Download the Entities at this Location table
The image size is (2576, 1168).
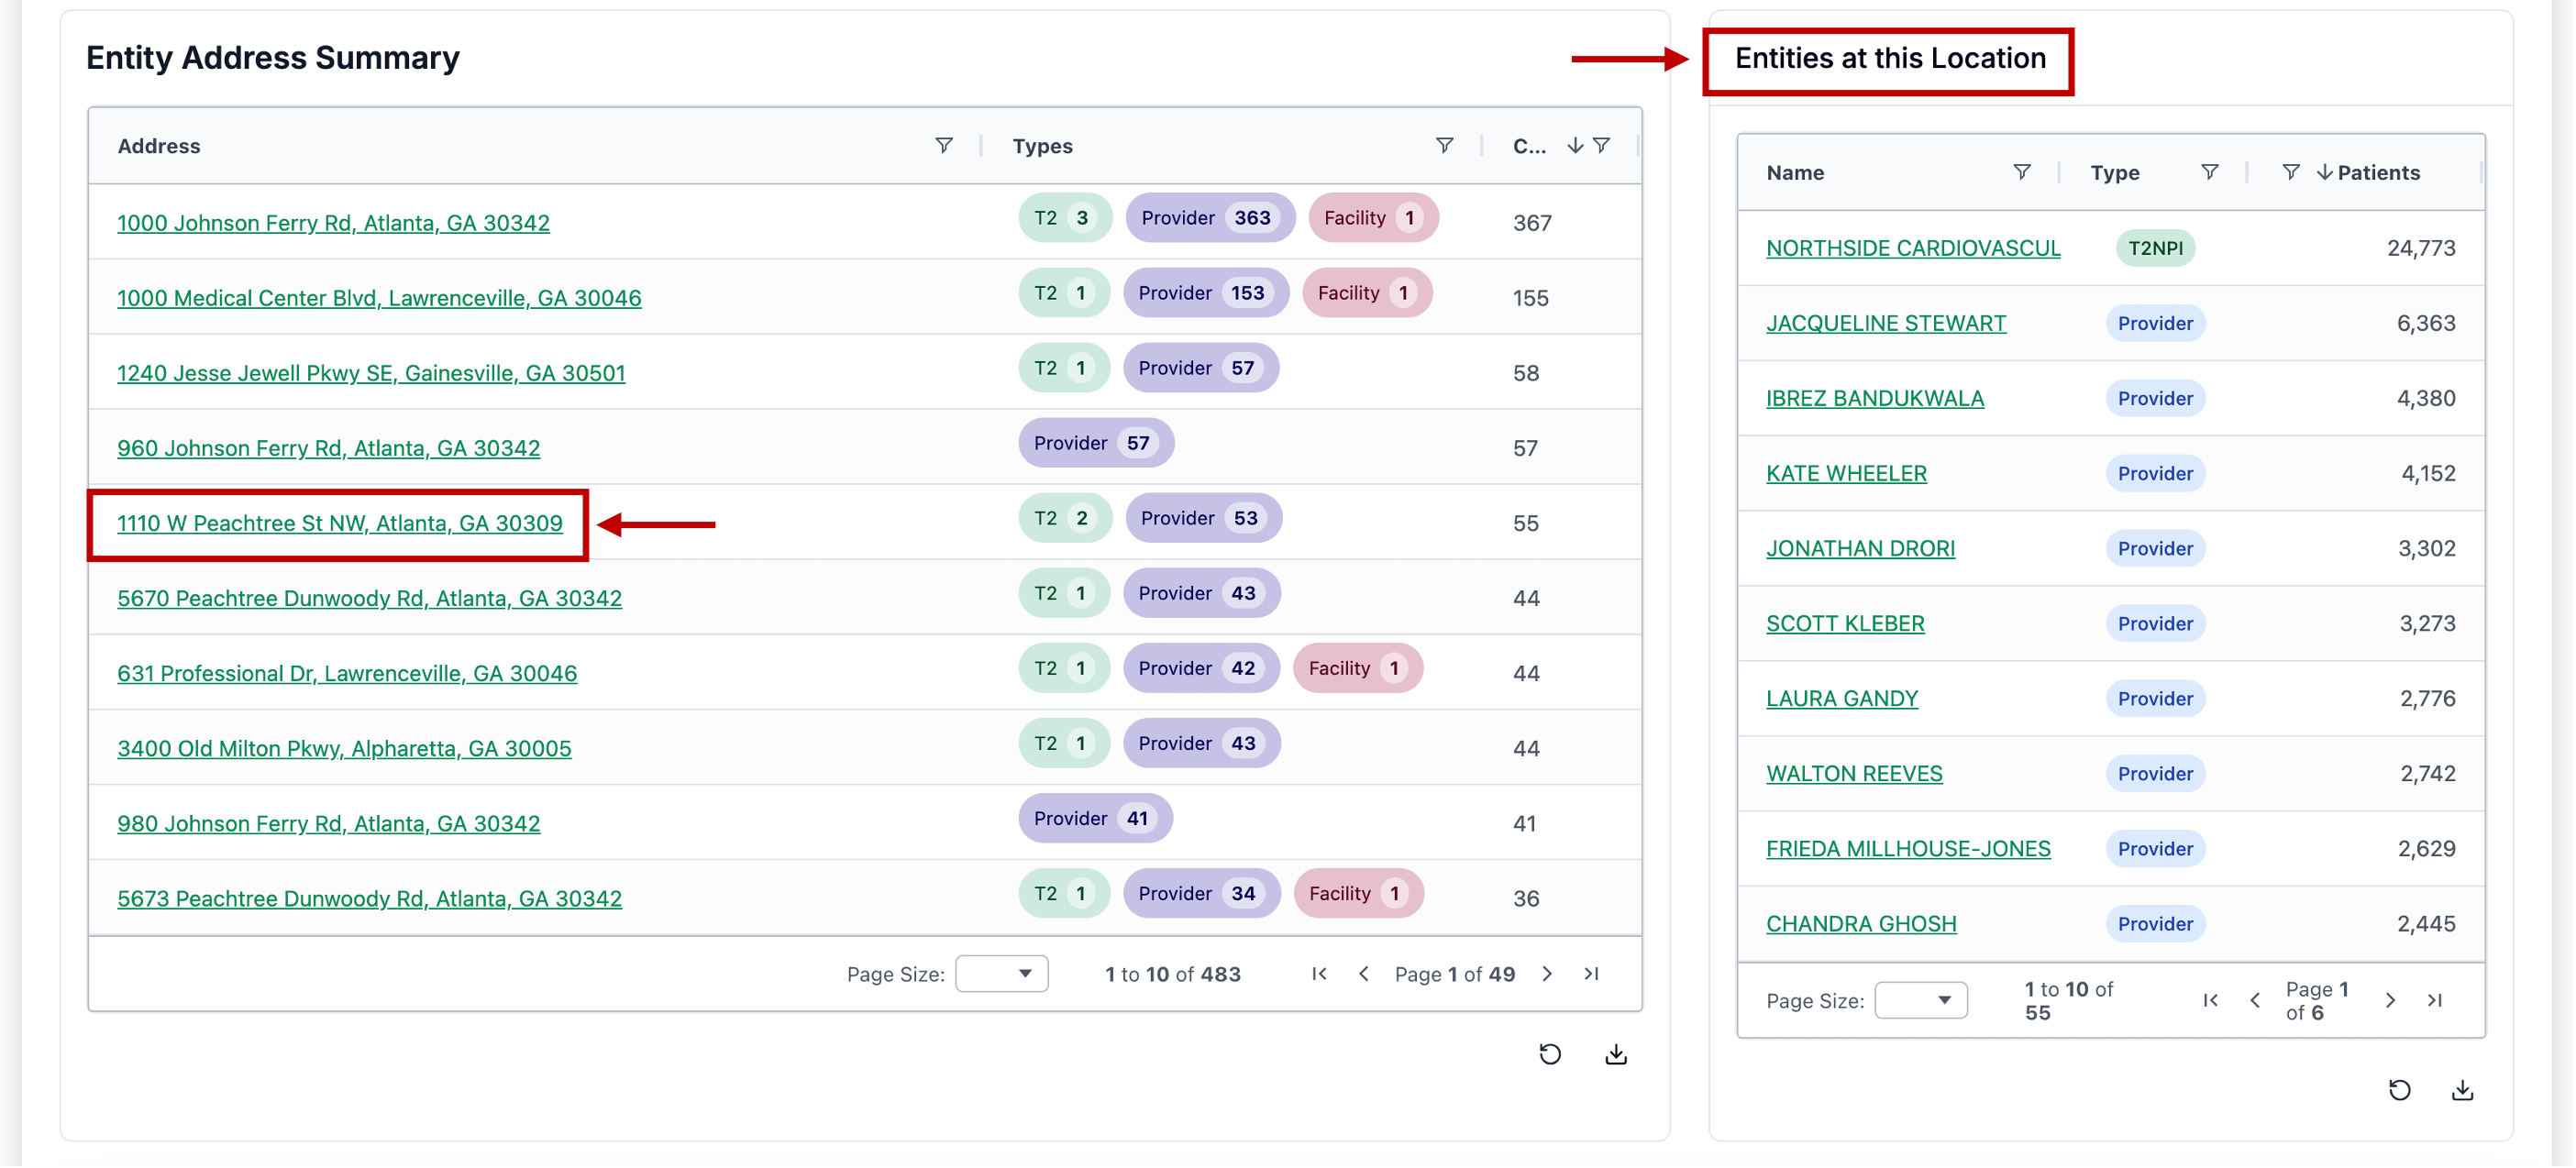coord(2462,1090)
